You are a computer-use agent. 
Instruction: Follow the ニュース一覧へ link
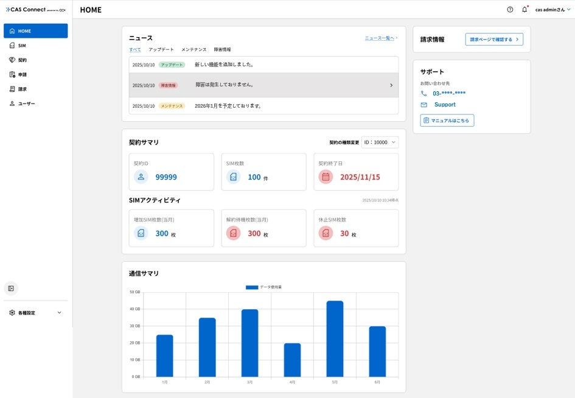click(381, 38)
